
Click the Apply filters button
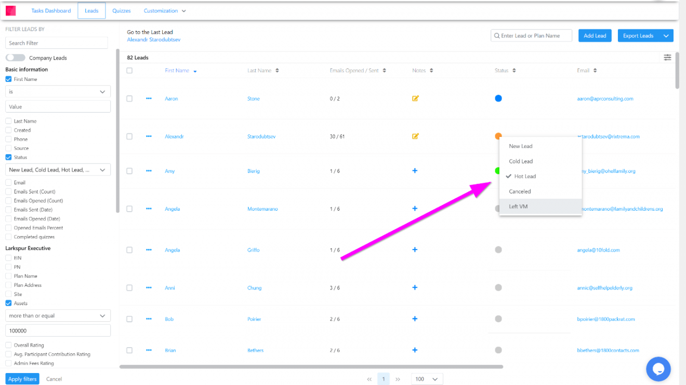pyautogui.click(x=22, y=379)
